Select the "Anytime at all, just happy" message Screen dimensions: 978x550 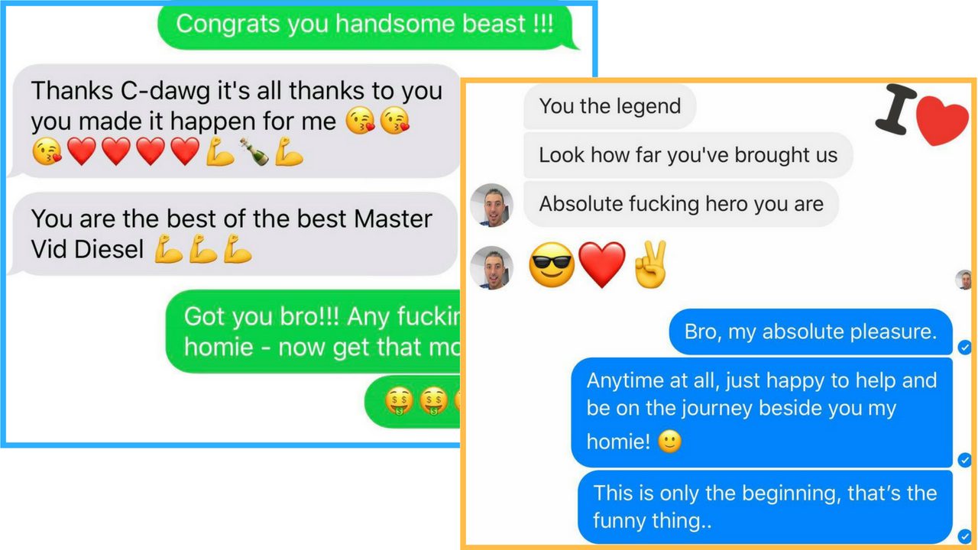click(x=762, y=412)
